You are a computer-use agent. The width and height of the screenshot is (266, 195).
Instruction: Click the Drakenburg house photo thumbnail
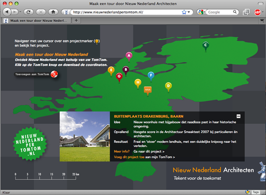click(85, 136)
